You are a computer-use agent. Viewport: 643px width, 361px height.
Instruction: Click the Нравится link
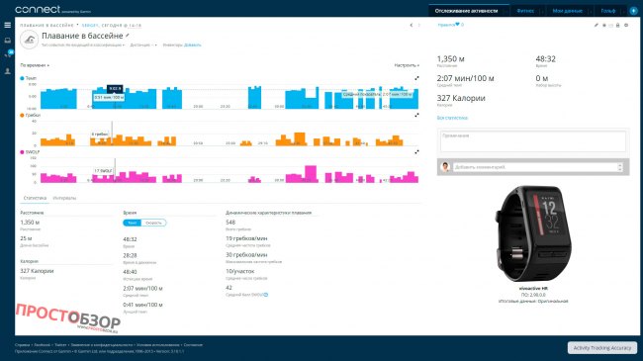(446, 25)
